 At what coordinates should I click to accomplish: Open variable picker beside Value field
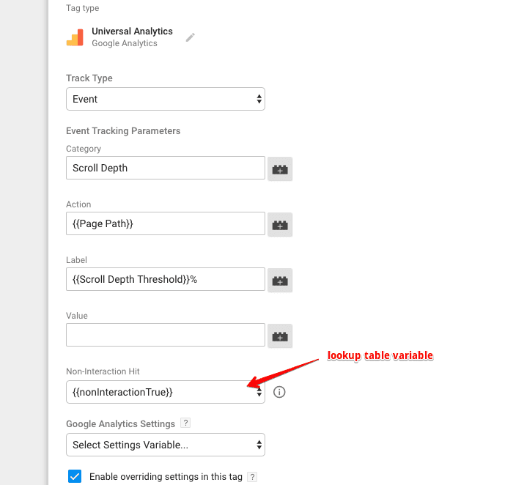(280, 336)
